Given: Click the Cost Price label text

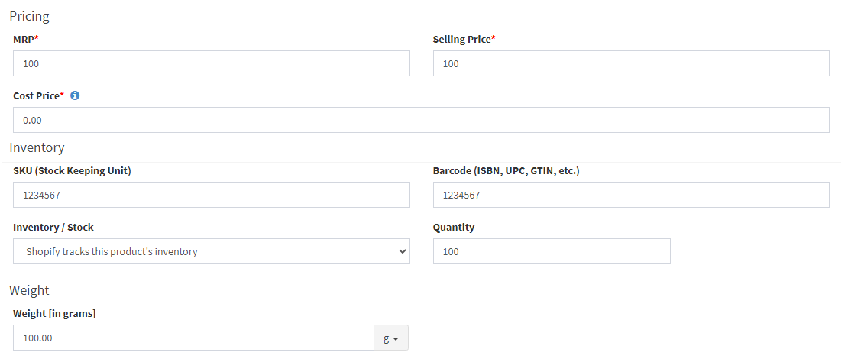Looking at the screenshot, I should (x=36, y=96).
